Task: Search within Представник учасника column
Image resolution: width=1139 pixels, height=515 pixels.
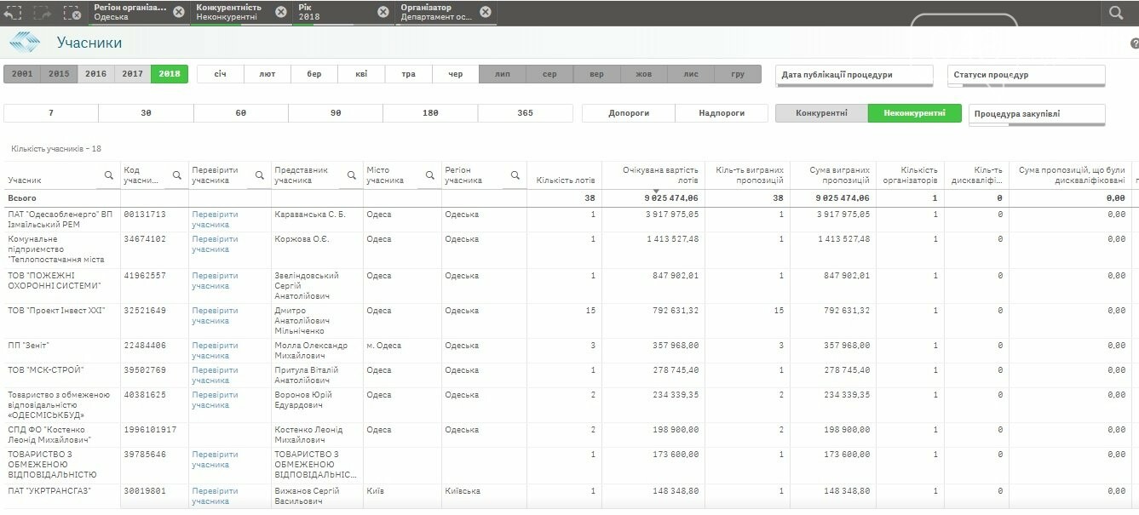Action: (349, 175)
